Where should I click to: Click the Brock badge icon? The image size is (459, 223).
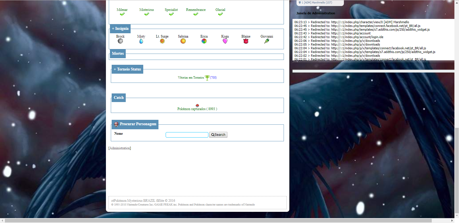pyautogui.click(x=120, y=41)
